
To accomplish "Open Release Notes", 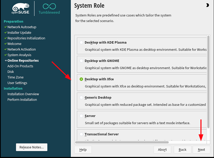I will coord(32,147).
